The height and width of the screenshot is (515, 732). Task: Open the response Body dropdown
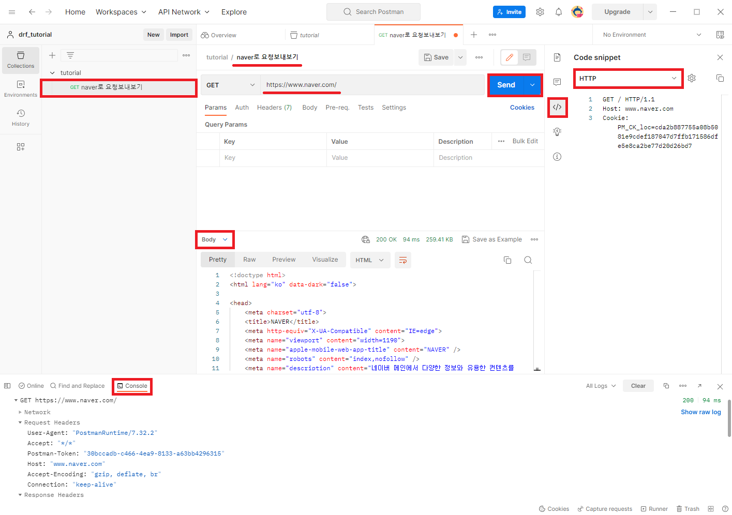click(x=215, y=239)
